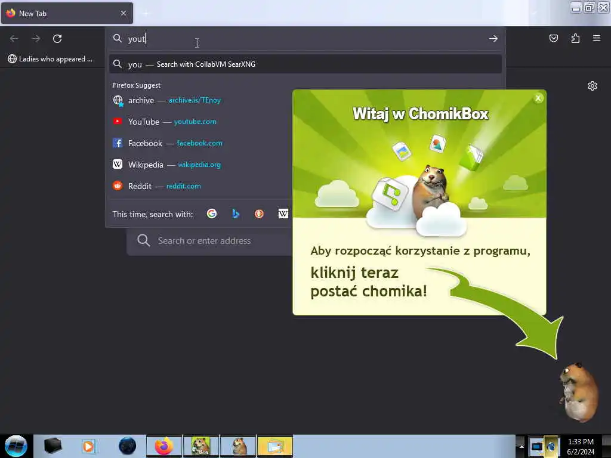Screen dimensions: 611x458
Task: Click the 'kliknij teraz postać chomika!' text
Action: [x=369, y=282]
